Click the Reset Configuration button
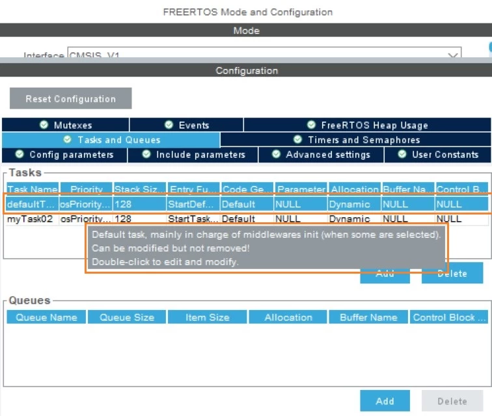 tap(70, 98)
